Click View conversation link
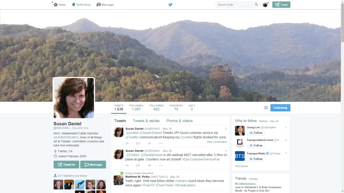 click(x=217, y=142)
